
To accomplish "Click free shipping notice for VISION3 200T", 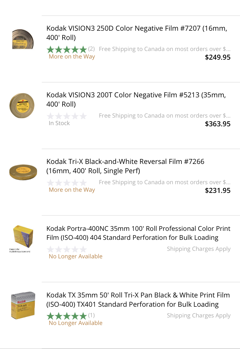I will tap(165, 116).
